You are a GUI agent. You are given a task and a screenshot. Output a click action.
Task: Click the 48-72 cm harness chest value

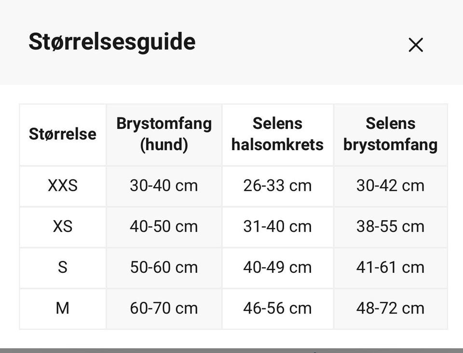click(x=390, y=309)
